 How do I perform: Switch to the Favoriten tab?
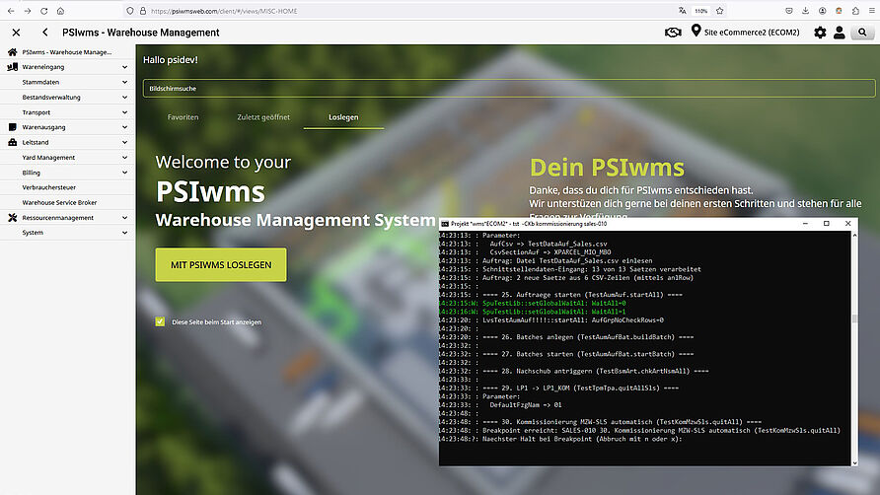click(183, 117)
